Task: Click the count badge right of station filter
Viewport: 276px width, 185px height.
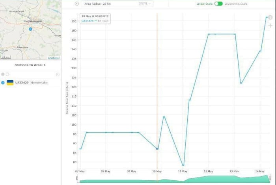Action: coord(58,74)
